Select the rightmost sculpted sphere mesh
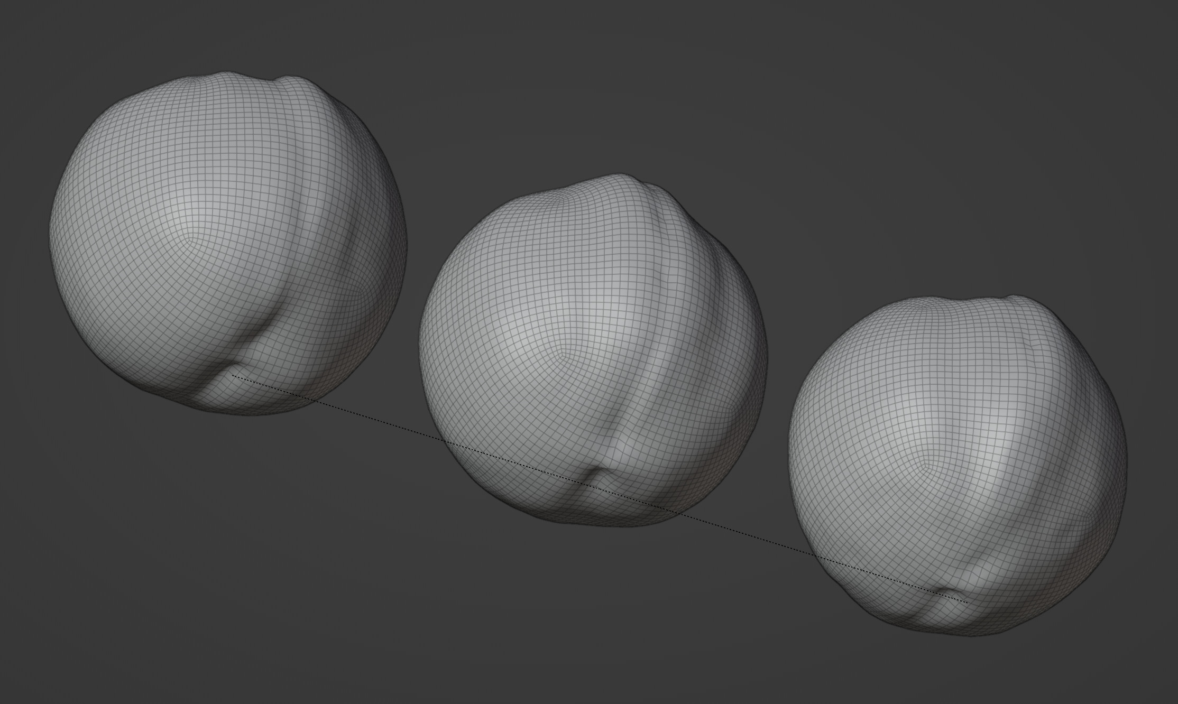 (x=958, y=465)
